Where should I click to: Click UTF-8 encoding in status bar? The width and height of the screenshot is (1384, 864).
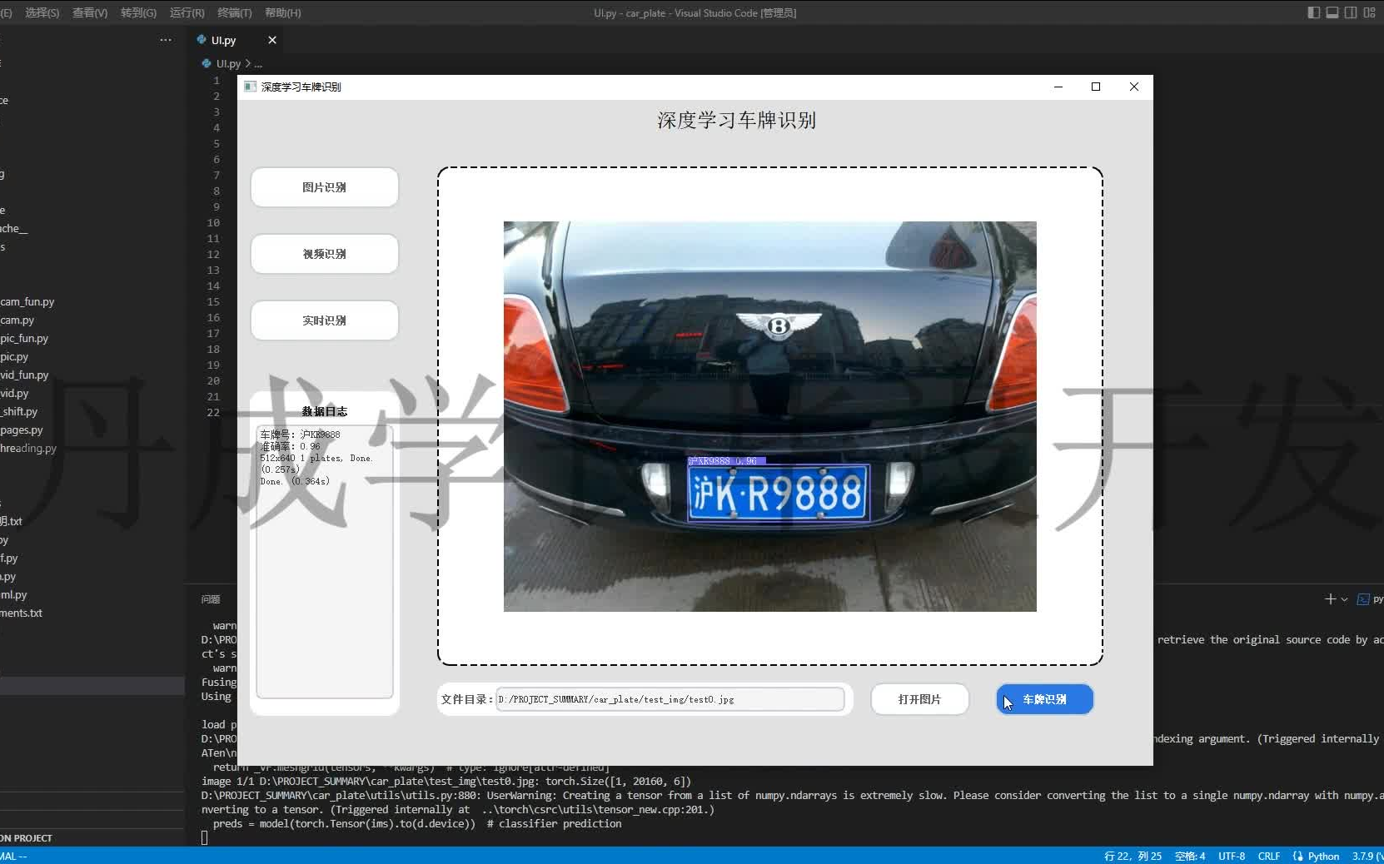pos(1232,856)
